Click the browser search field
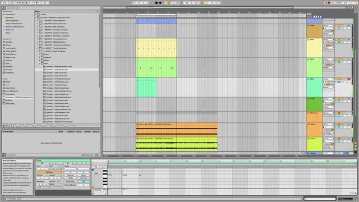 [x=53, y=8]
